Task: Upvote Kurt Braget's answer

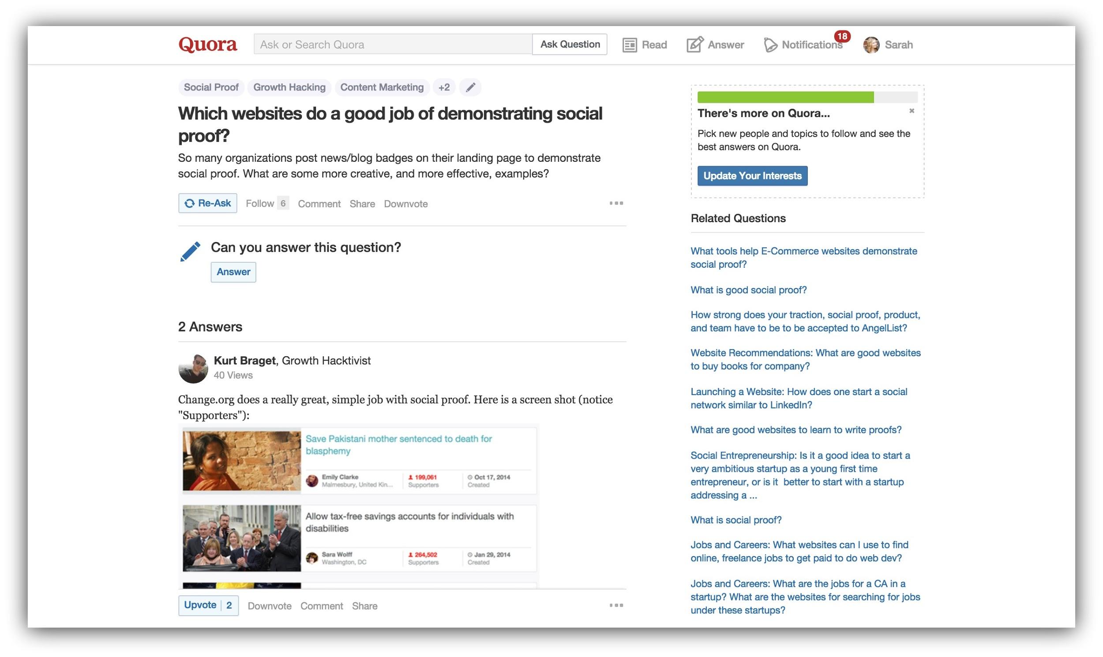Action: pyautogui.click(x=209, y=605)
